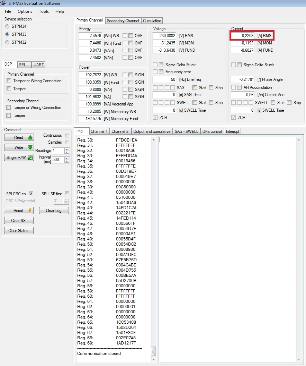306x366 pixels.
Task: Open the Help menu
Action: (x=60, y=11)
